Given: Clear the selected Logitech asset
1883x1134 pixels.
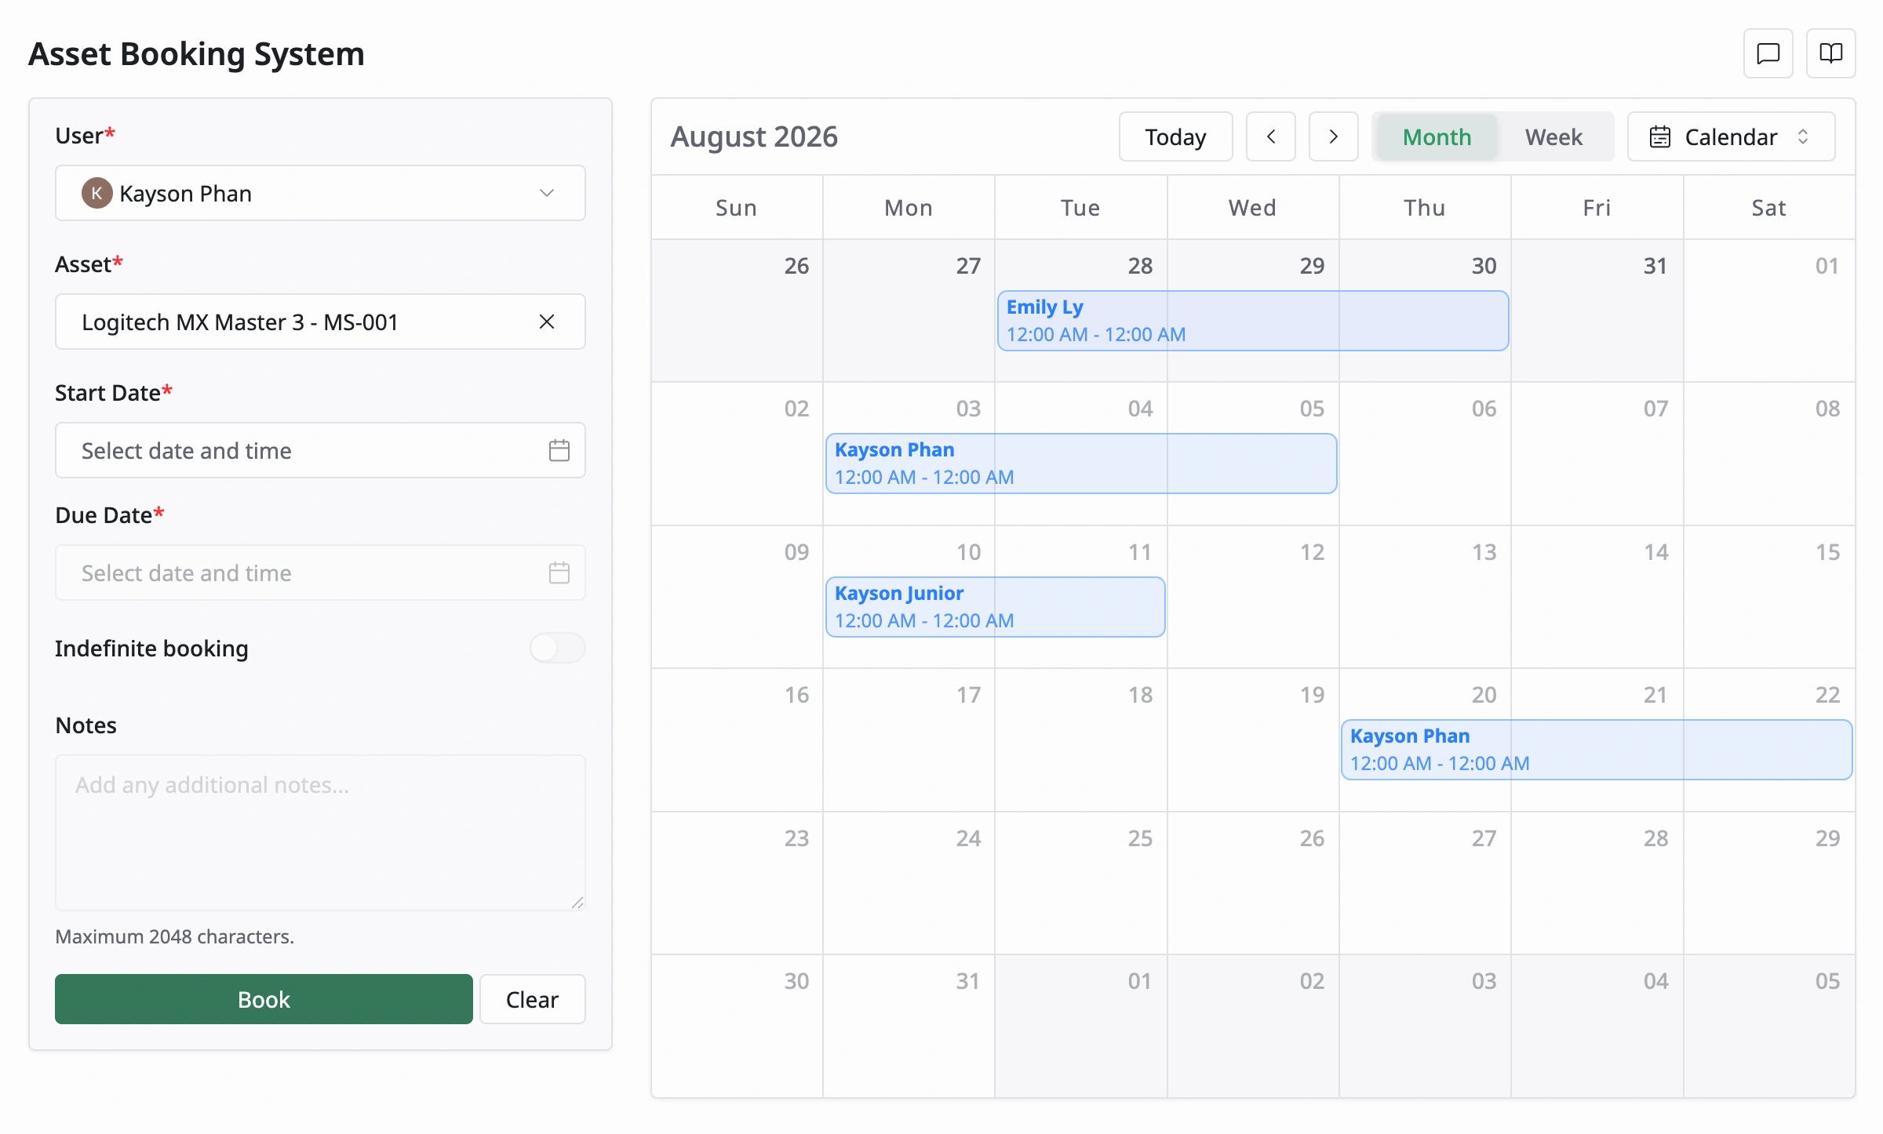Looking at the screenshot, I should tap(547, 322).
